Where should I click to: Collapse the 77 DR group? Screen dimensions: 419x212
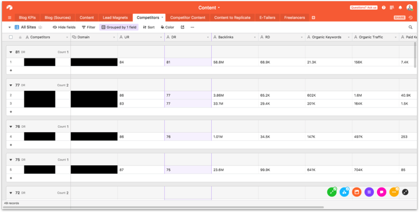point(11,85)
